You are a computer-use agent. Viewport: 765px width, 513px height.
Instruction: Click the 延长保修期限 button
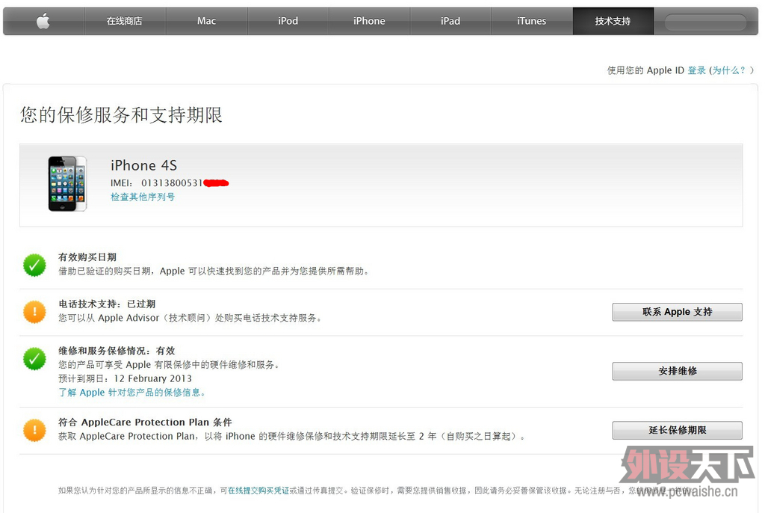point(677,431)
